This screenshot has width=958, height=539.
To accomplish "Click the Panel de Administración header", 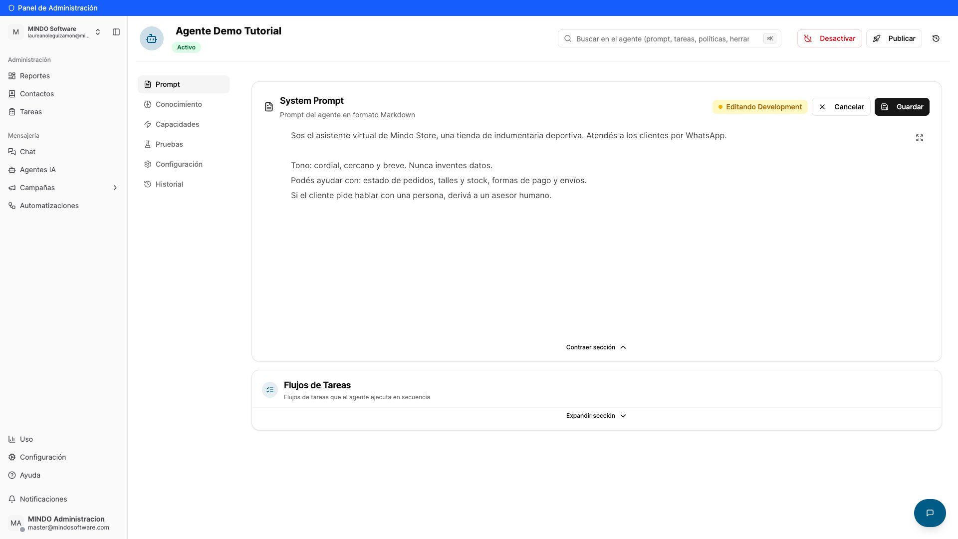I will pos(53,8).
